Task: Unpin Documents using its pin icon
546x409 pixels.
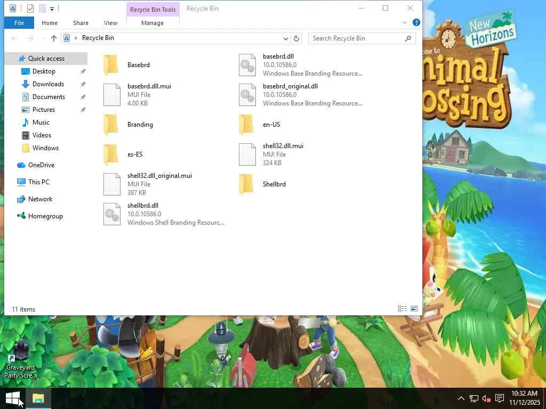Action: tap(83, 97)
